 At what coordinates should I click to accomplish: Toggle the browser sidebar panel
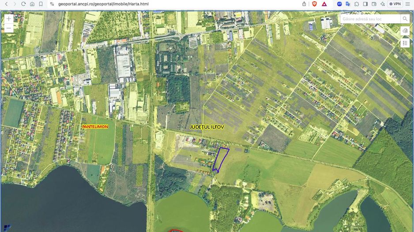(365, 4)
